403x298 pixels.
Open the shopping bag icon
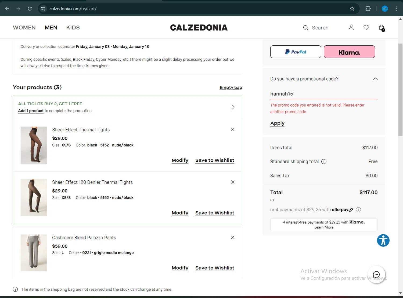(x=382, y=28)
